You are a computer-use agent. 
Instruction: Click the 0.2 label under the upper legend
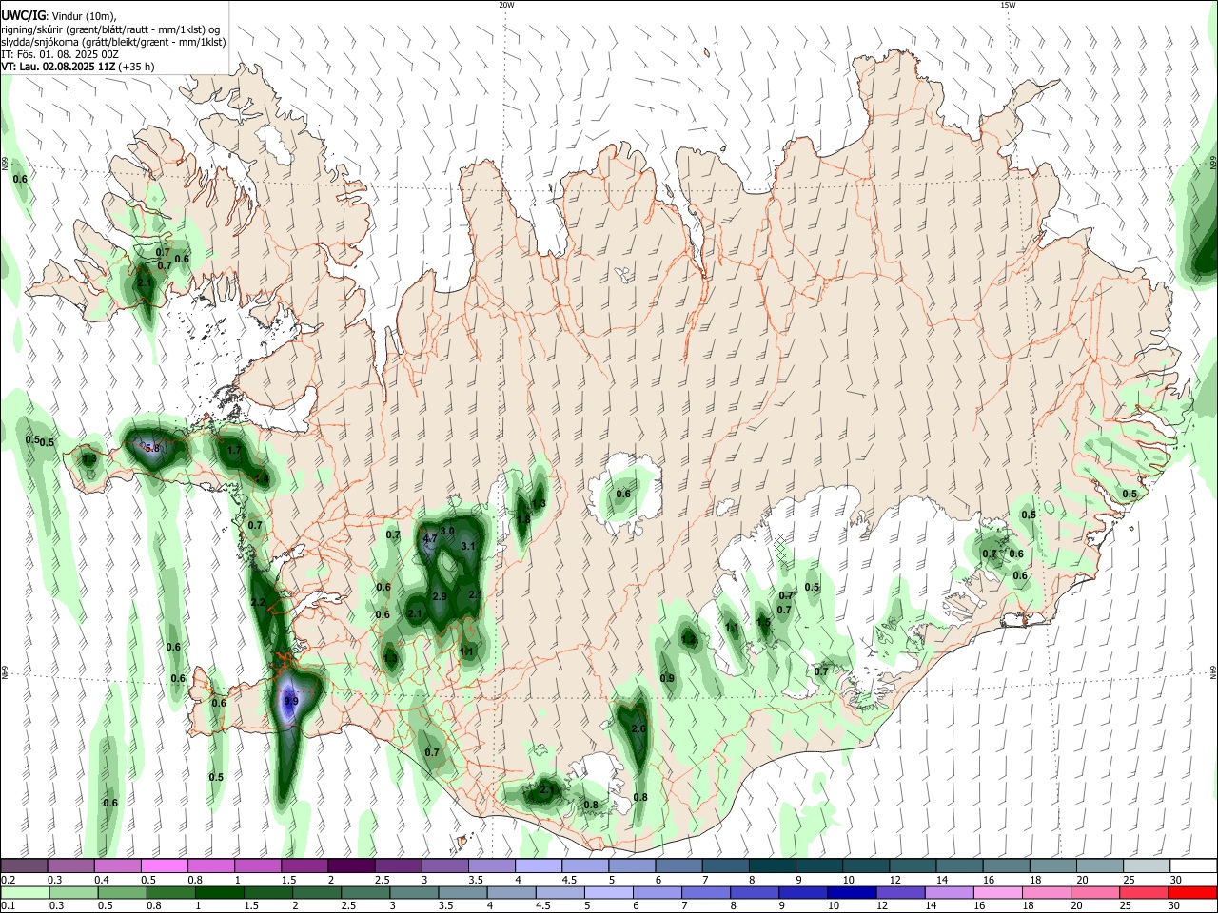[8, 879]
